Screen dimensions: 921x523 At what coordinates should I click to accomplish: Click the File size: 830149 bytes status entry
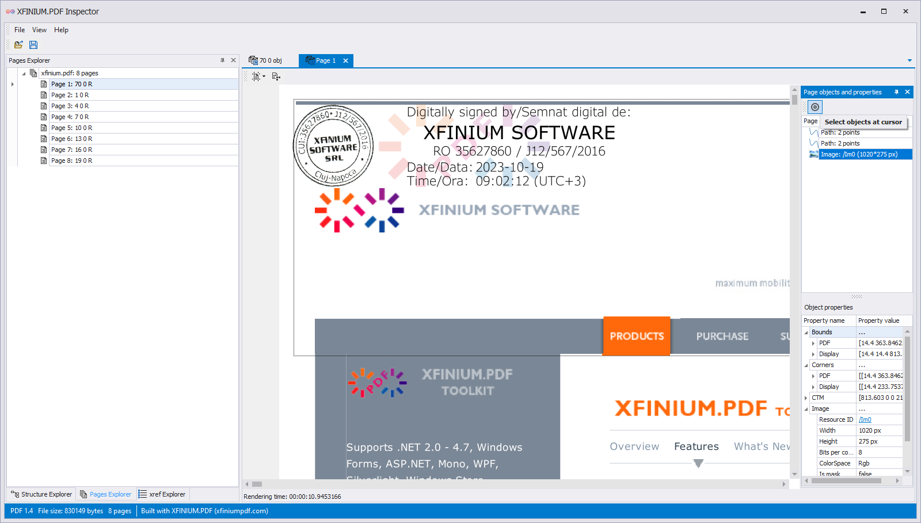[x=70, y=511]
